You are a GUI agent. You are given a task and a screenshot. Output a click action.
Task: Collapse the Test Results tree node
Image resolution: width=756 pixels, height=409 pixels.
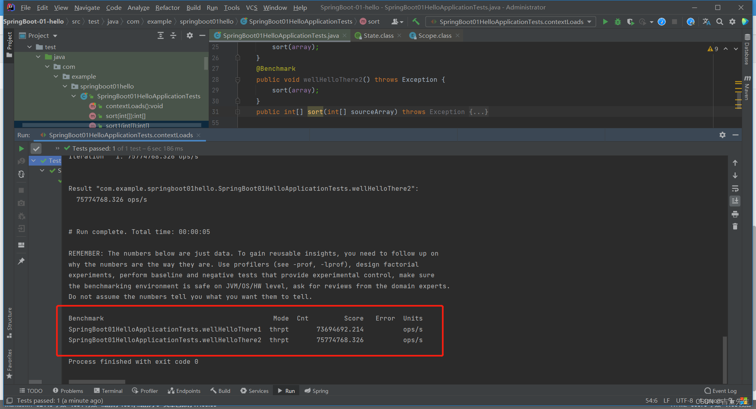click(34, 160)
